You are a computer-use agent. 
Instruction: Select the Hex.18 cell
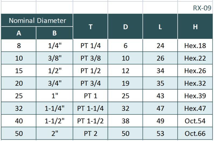pos(195,46)
